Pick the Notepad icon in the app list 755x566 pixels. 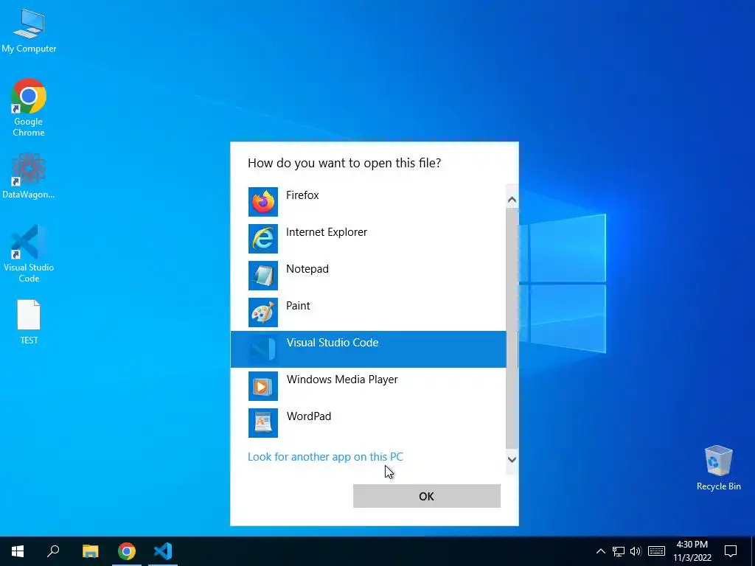pos(263,276)
